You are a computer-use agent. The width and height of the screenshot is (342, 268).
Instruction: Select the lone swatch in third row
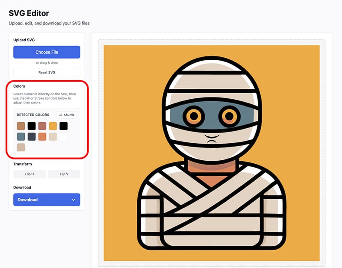coord(21,147)
